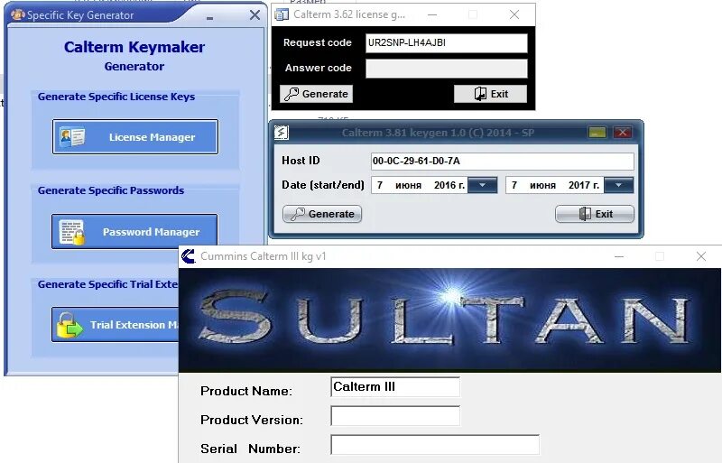Click the Product Name field showing Calterm III
Viewport: 722px width, 463px height.
click(395, 387)
